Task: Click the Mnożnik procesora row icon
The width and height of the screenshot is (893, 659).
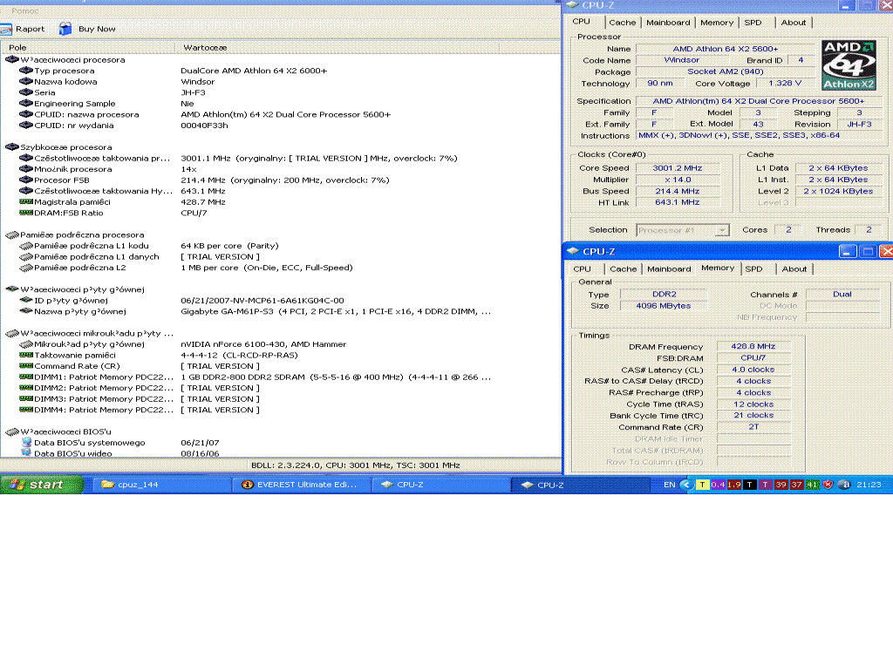Action: [x=25, y=169]
